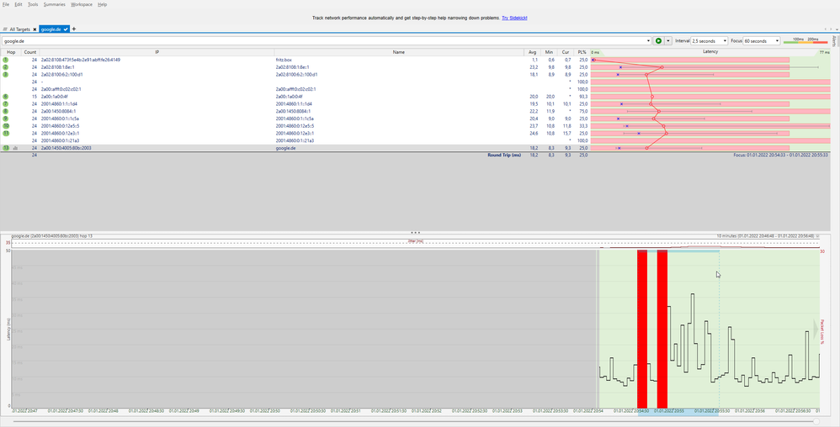Click hop 6 green circle icon
This screenshot has height=427, width=840.
pyautogui.click(x=5, y=97)
